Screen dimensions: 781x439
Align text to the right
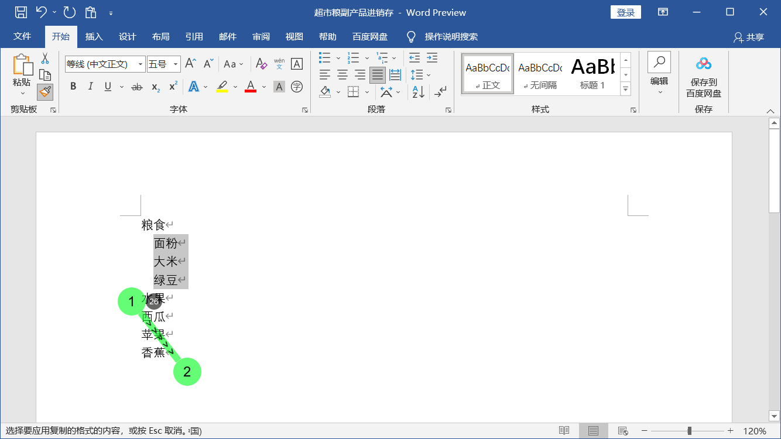[360, 75]
